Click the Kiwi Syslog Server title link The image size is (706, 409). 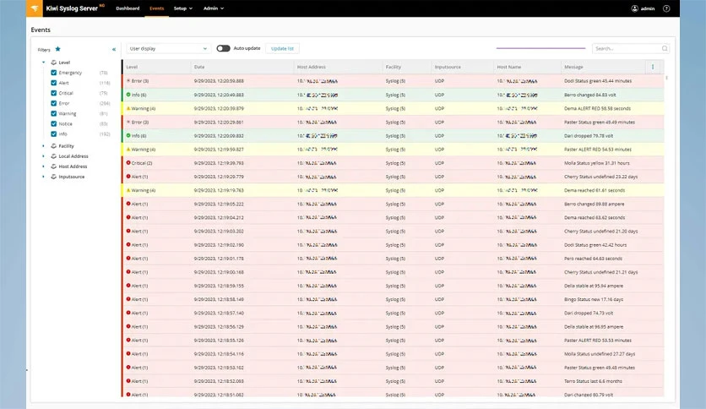(72, 8)
